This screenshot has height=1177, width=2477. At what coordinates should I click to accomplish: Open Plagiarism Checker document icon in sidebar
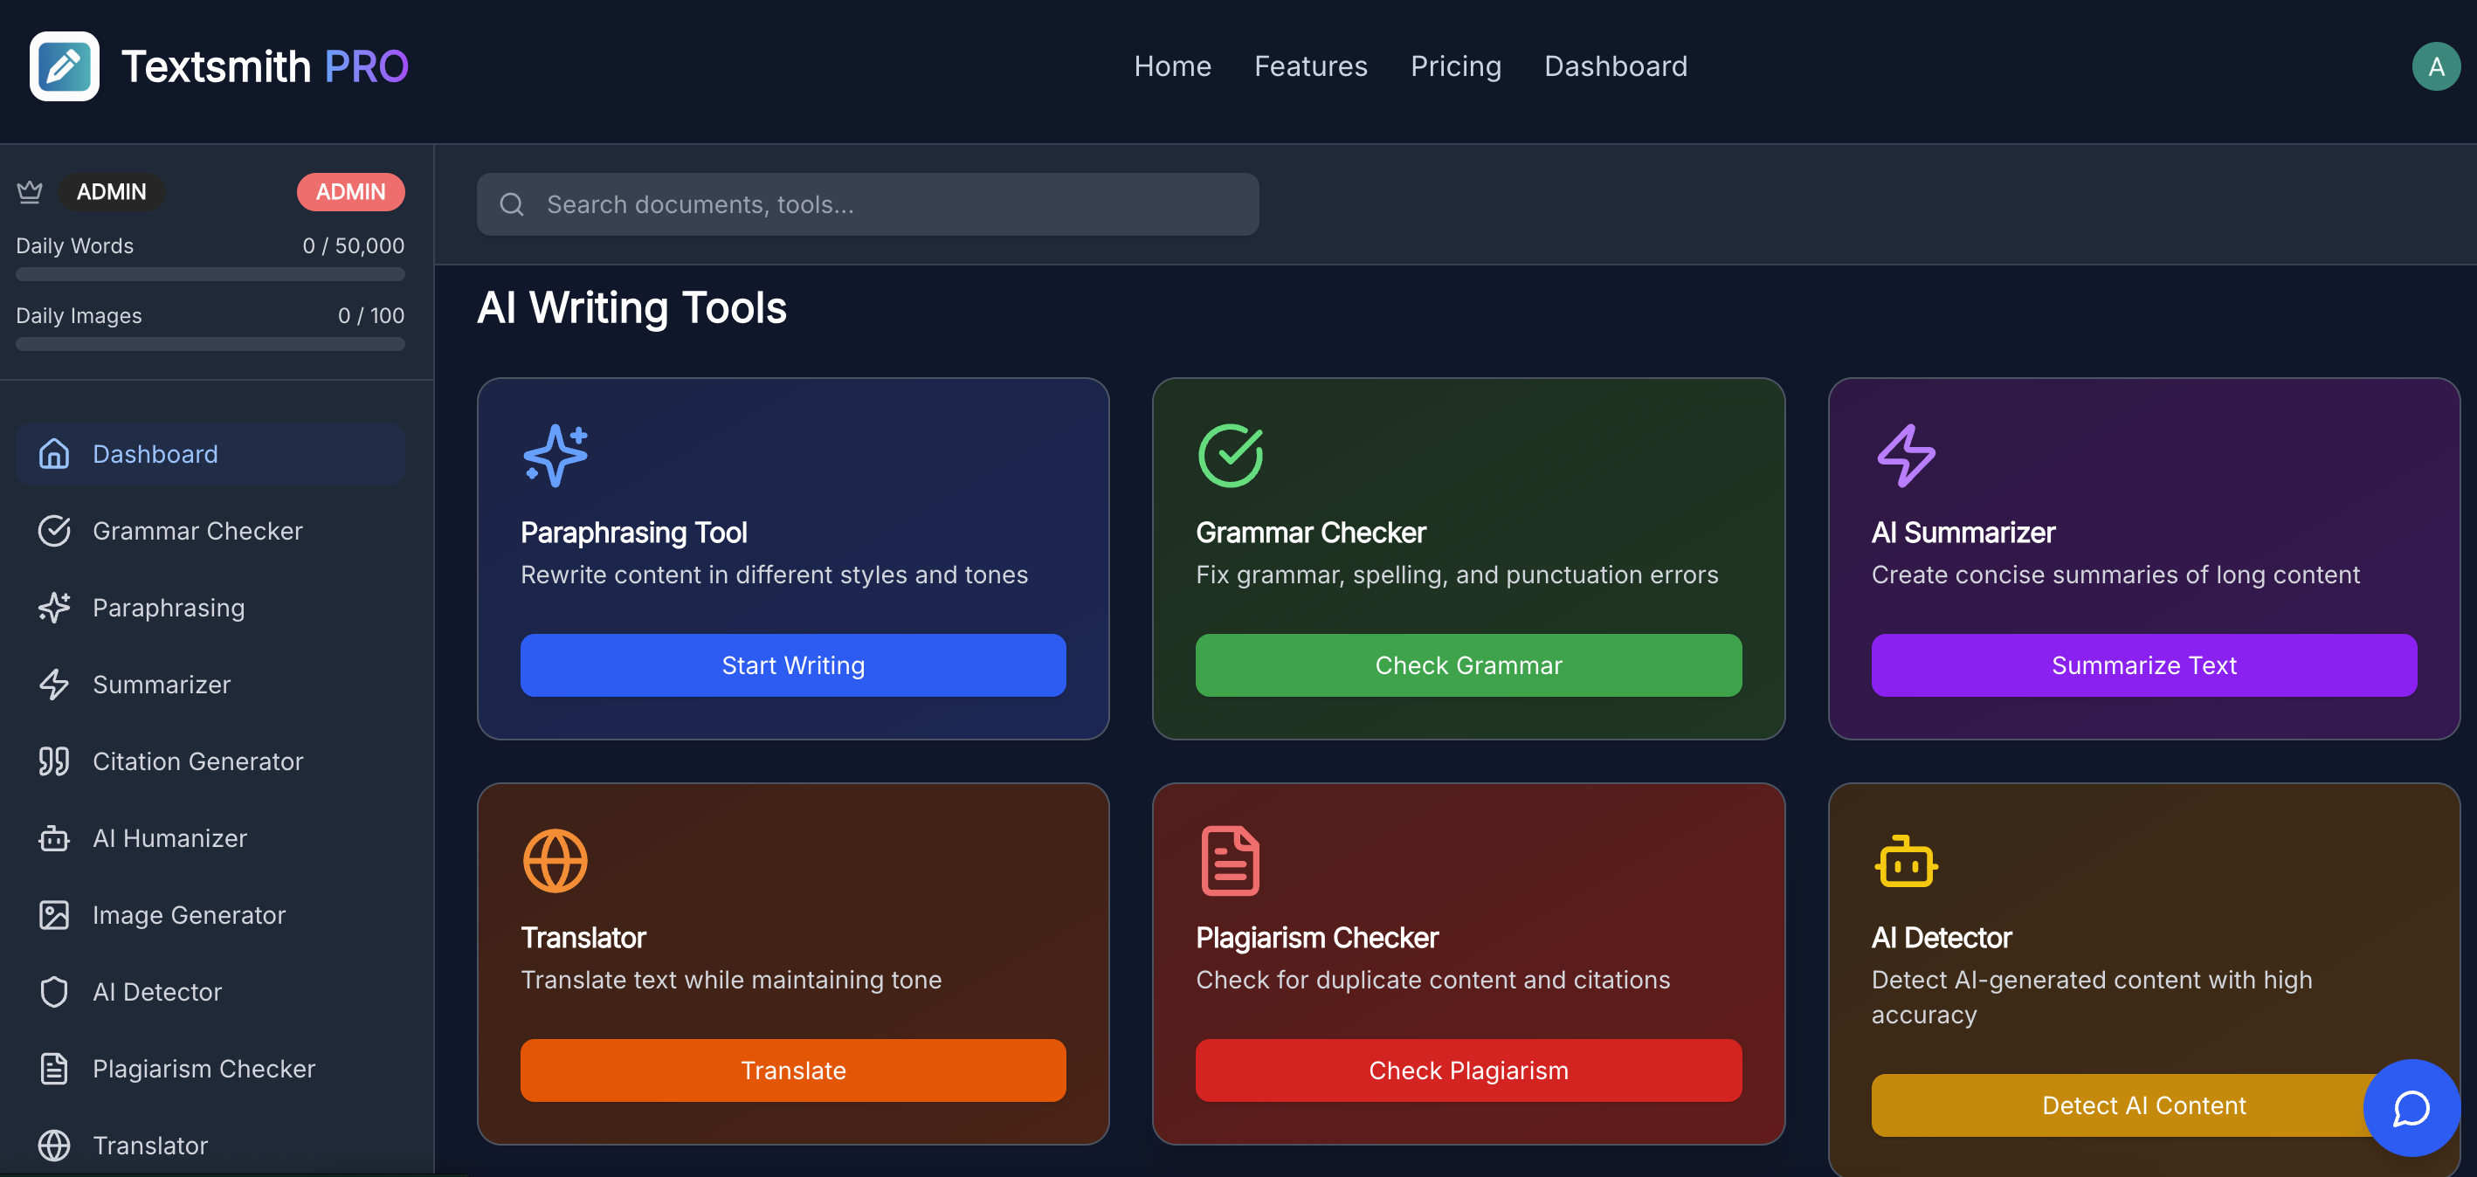[x=55, y=1069]
